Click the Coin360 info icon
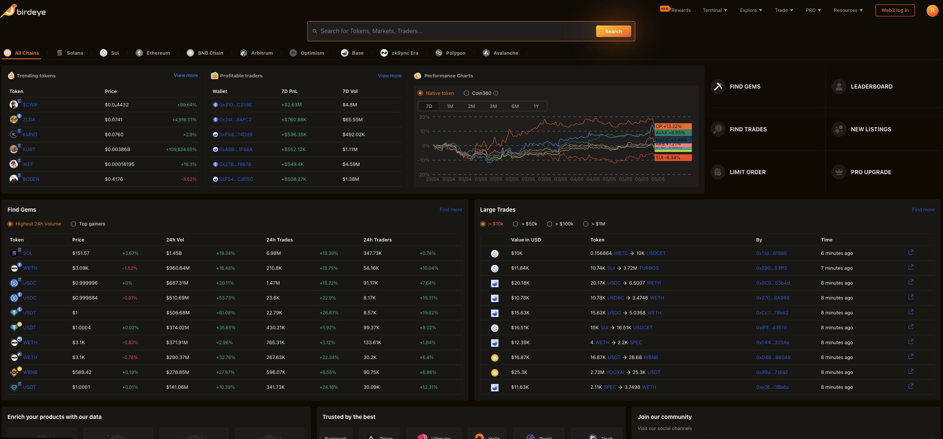Viewport: 943px width, 439px height. [496, 93]
